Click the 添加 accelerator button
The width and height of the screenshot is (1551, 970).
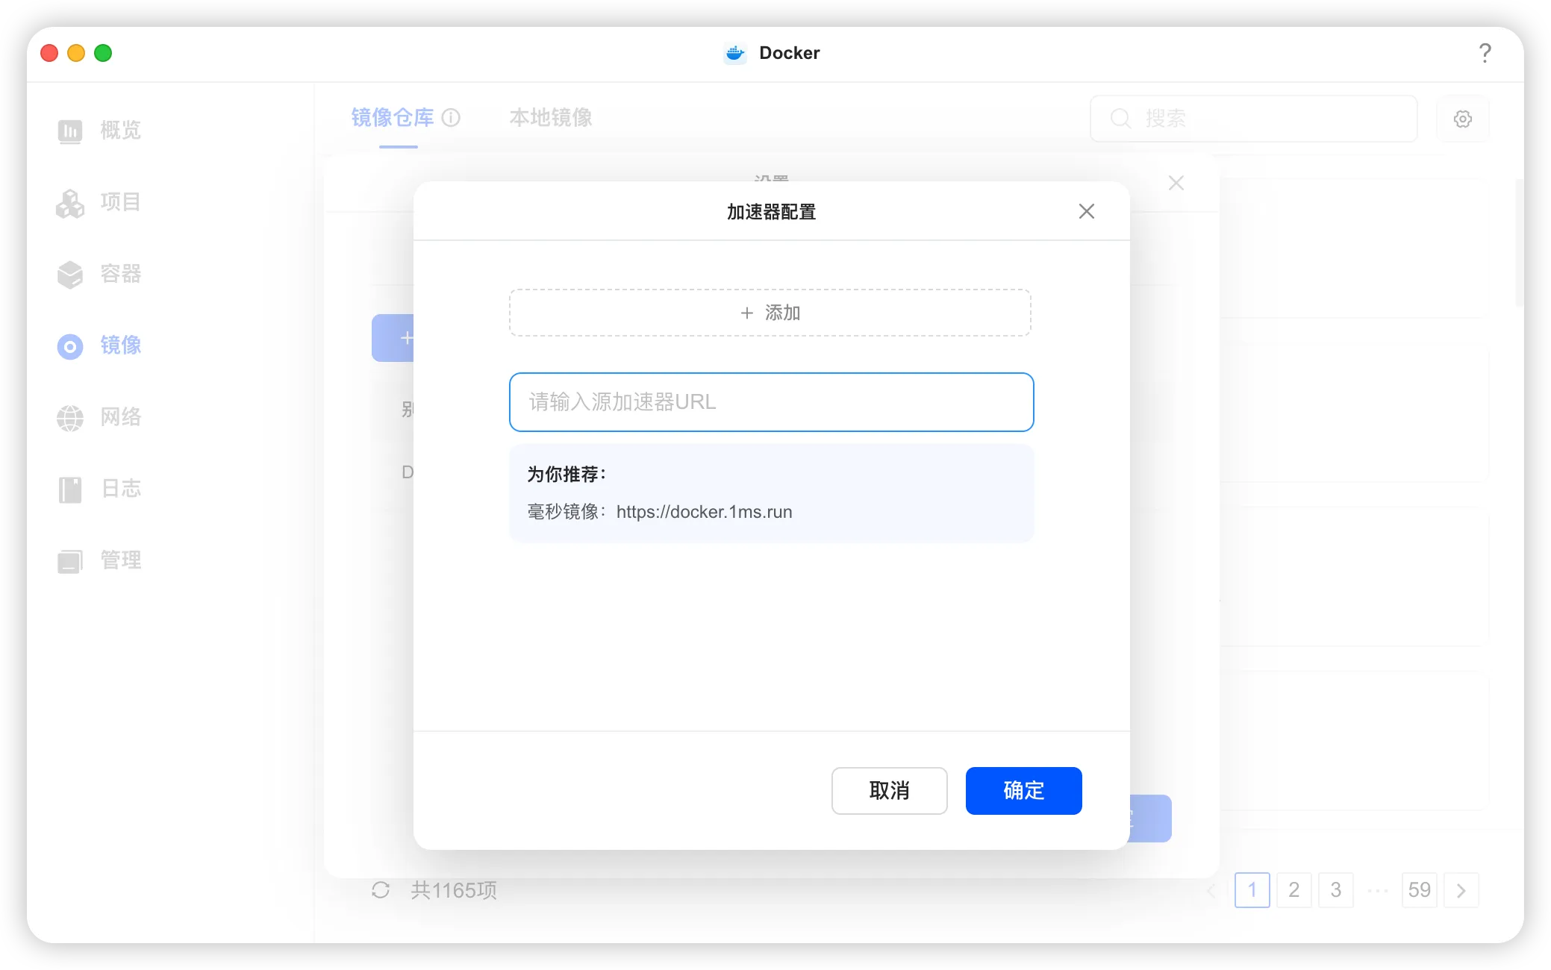tap(770, 313)
